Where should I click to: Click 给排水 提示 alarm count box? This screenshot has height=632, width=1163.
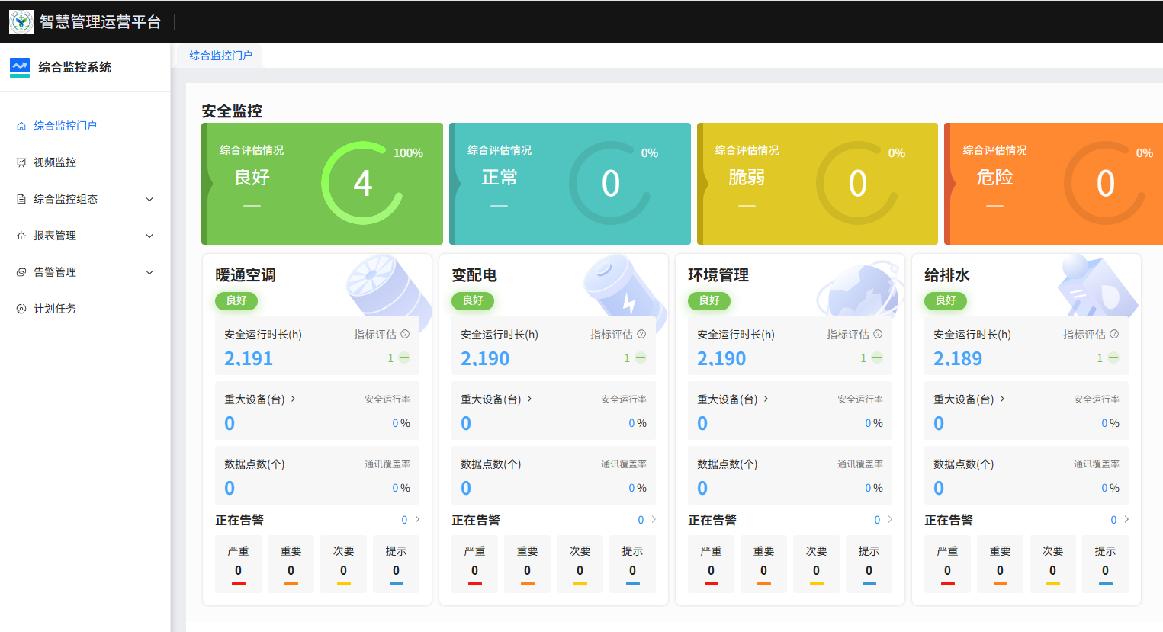click(x=1105, y=564)
